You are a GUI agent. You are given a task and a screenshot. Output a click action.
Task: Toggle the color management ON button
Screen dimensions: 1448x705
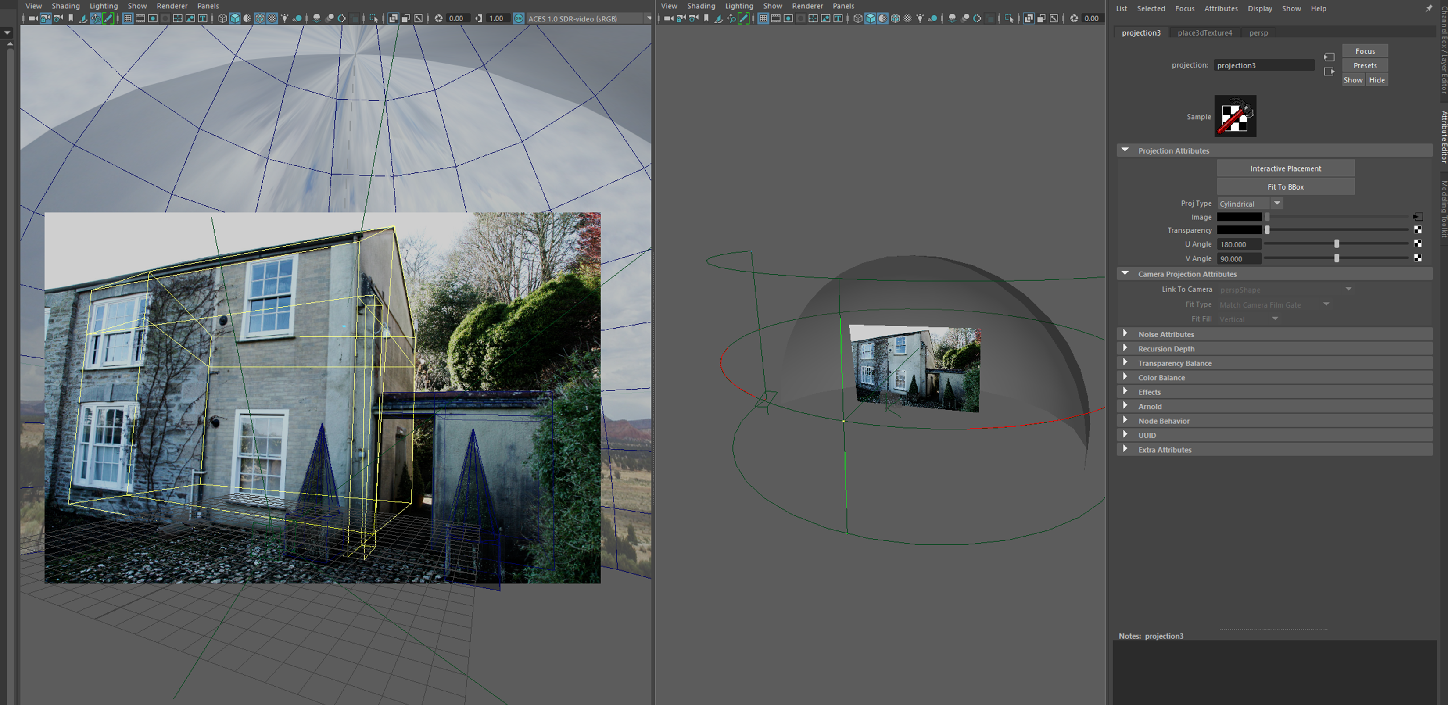coord(518,18)
